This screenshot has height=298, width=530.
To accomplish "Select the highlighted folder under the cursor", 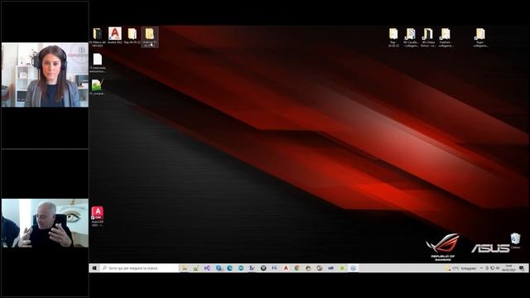I will [149, 36].
